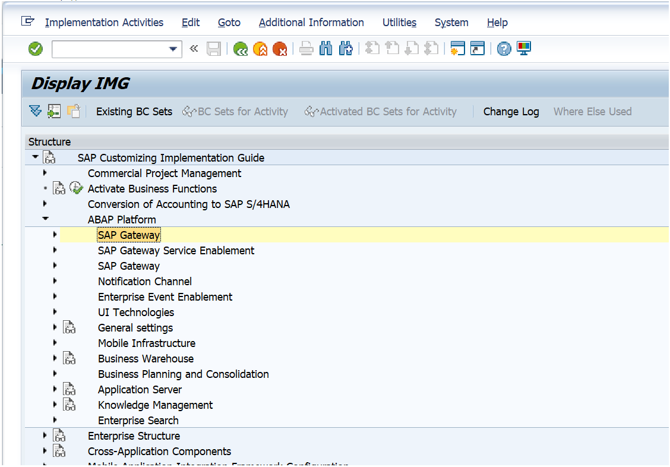Click the Save diskette icon
The height and width of the screenshot is (467, 670).
point(214,49)
